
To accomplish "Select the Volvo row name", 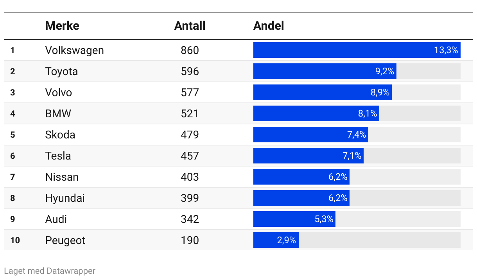I will [x=59, y=93].
